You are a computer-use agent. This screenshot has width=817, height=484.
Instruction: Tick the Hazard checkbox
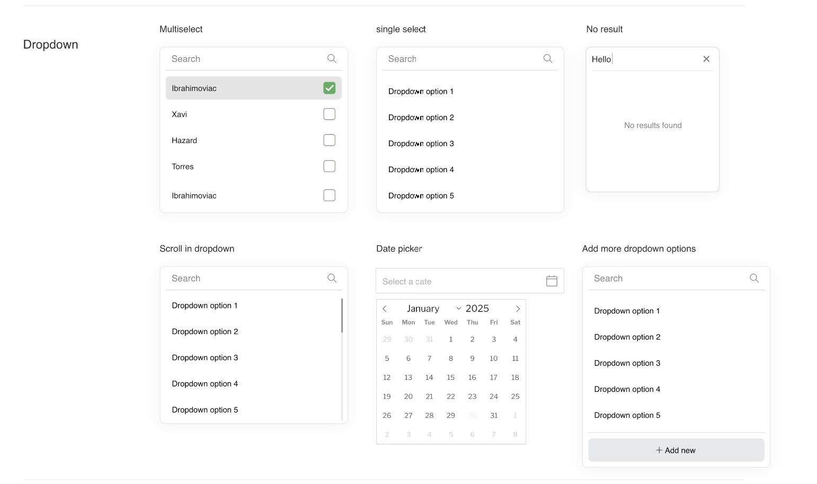329,140
